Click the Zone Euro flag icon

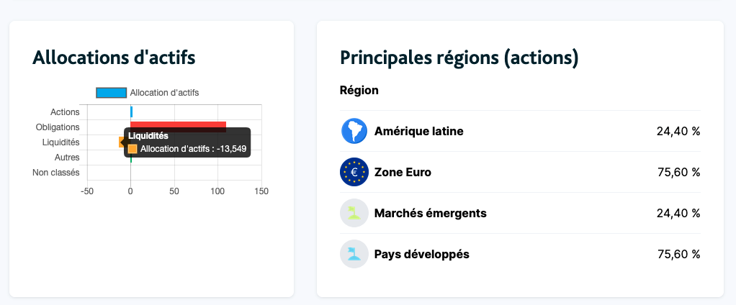click(x=354, y=172)
